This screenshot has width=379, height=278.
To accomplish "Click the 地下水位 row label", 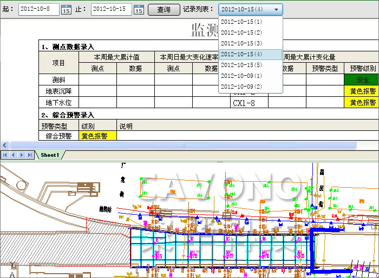I will point(58,102).
